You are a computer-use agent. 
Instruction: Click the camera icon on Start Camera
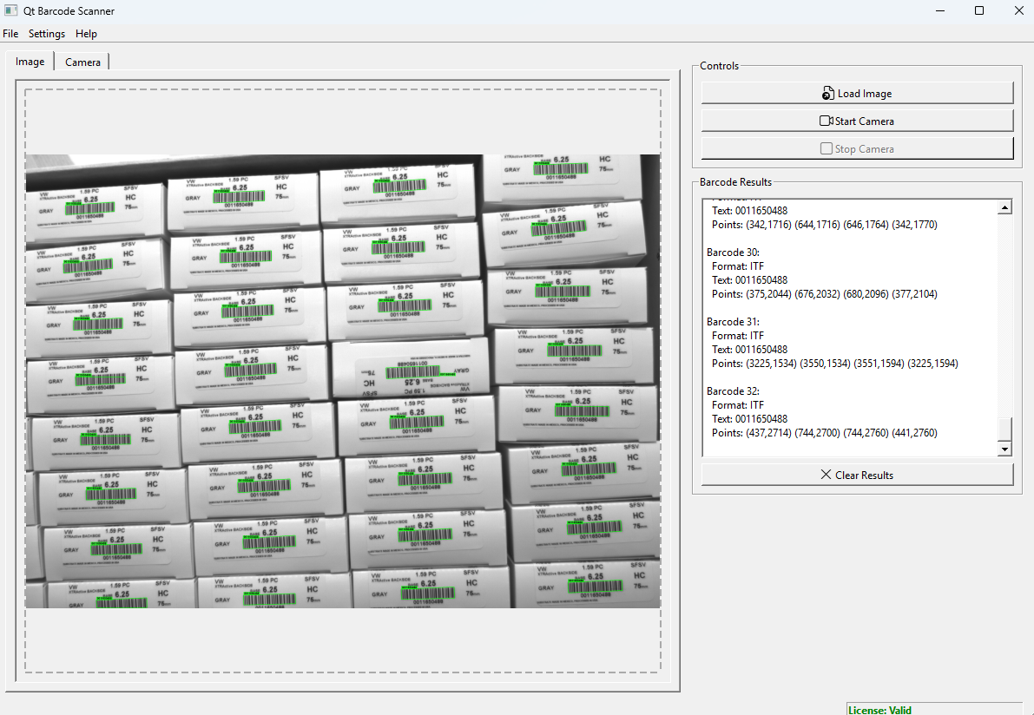827,121
